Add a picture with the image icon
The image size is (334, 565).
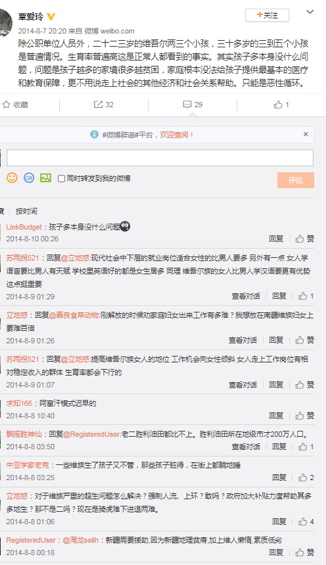[45, 178]
